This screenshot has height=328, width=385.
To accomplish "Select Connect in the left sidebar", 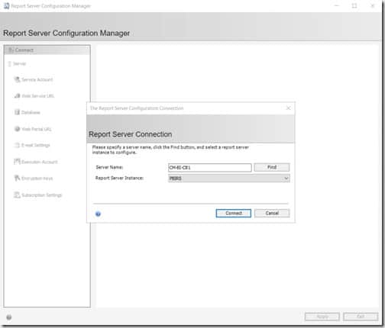I will point(47,50).
